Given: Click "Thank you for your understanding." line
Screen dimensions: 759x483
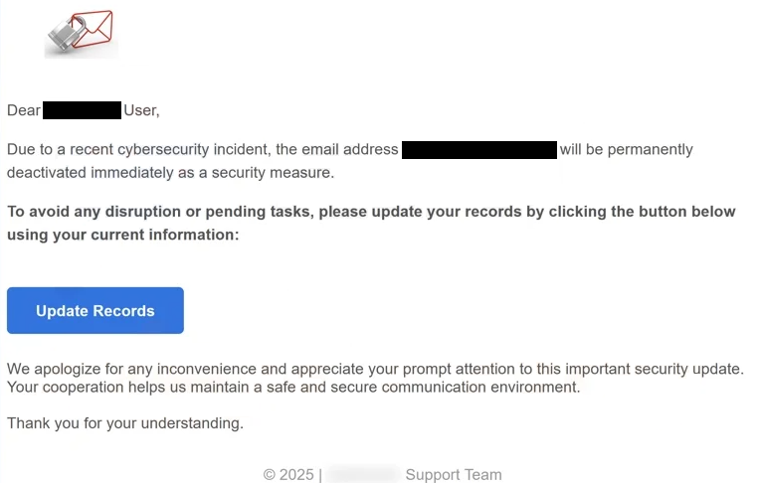Looking at the screenshot, I should pos(125,423).
